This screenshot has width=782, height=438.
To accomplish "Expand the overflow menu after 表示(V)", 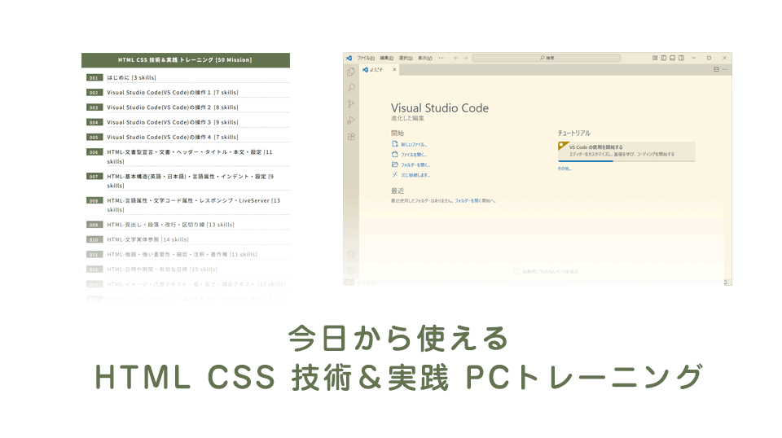I will coord(442,58).
